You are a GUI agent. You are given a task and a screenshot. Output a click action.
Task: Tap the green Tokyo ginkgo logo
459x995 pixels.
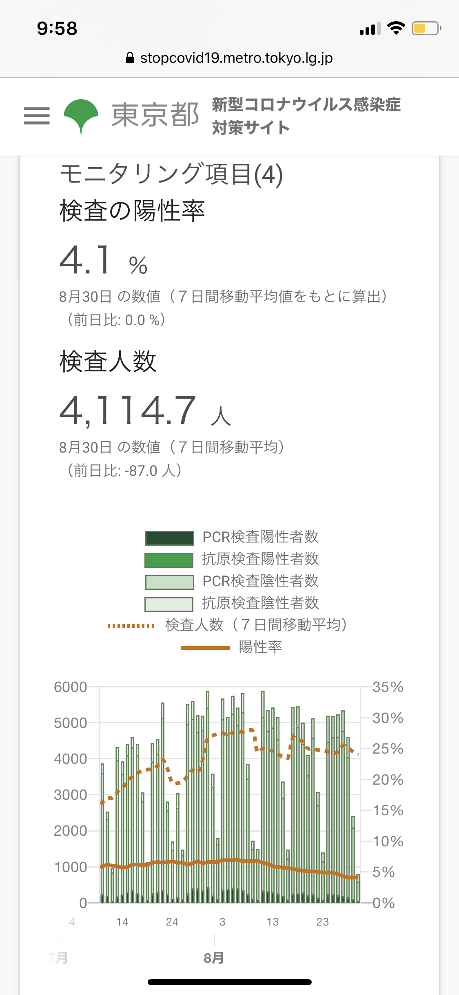[x=81, y=116]
